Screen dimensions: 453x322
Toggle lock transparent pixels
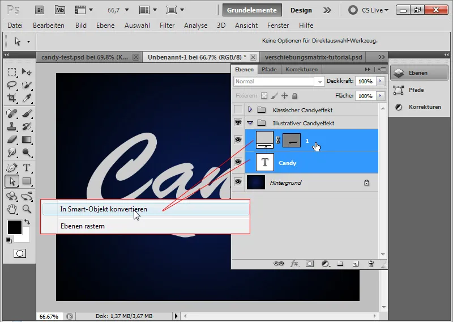click(x=264, y=96)
